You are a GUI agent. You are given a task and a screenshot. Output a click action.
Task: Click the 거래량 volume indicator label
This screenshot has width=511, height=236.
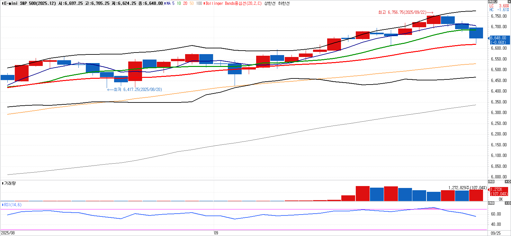point(10,183)
